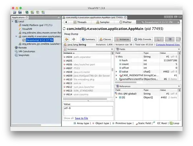Toggle the Instances view button
The image size is (193, 146).
click(x=123, y=39)
